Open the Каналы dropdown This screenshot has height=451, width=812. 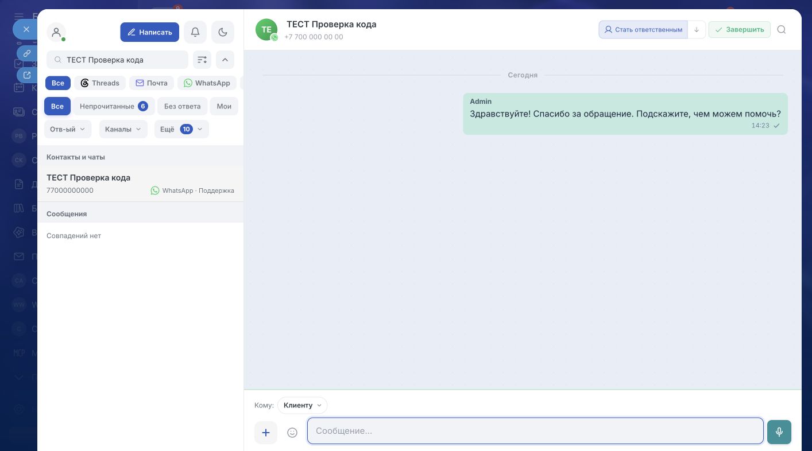(x=123, y=129)
